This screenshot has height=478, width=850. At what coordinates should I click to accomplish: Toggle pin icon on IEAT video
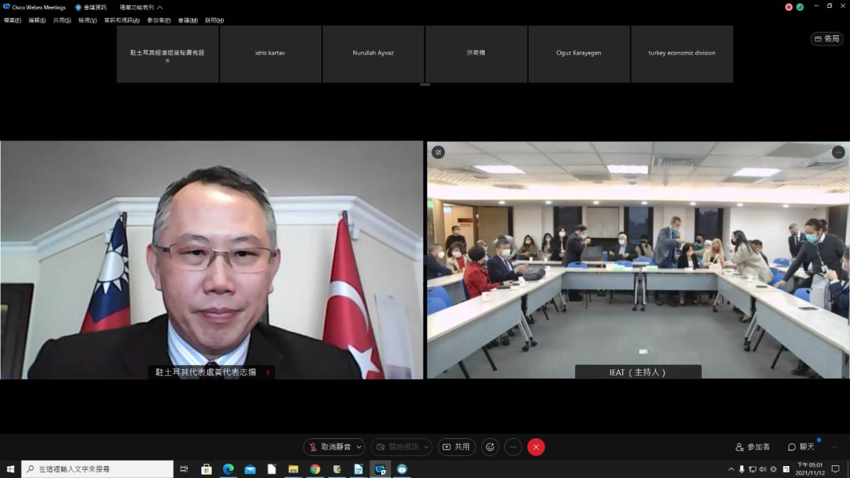[x=438, y=152]
